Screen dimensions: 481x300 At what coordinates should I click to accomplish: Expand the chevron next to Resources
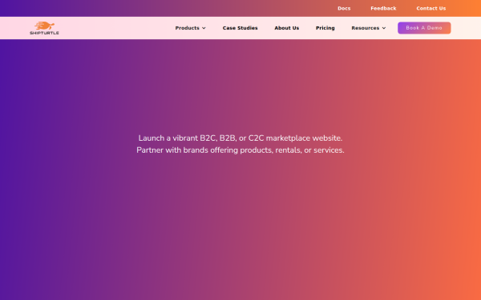tap(384, 28)
